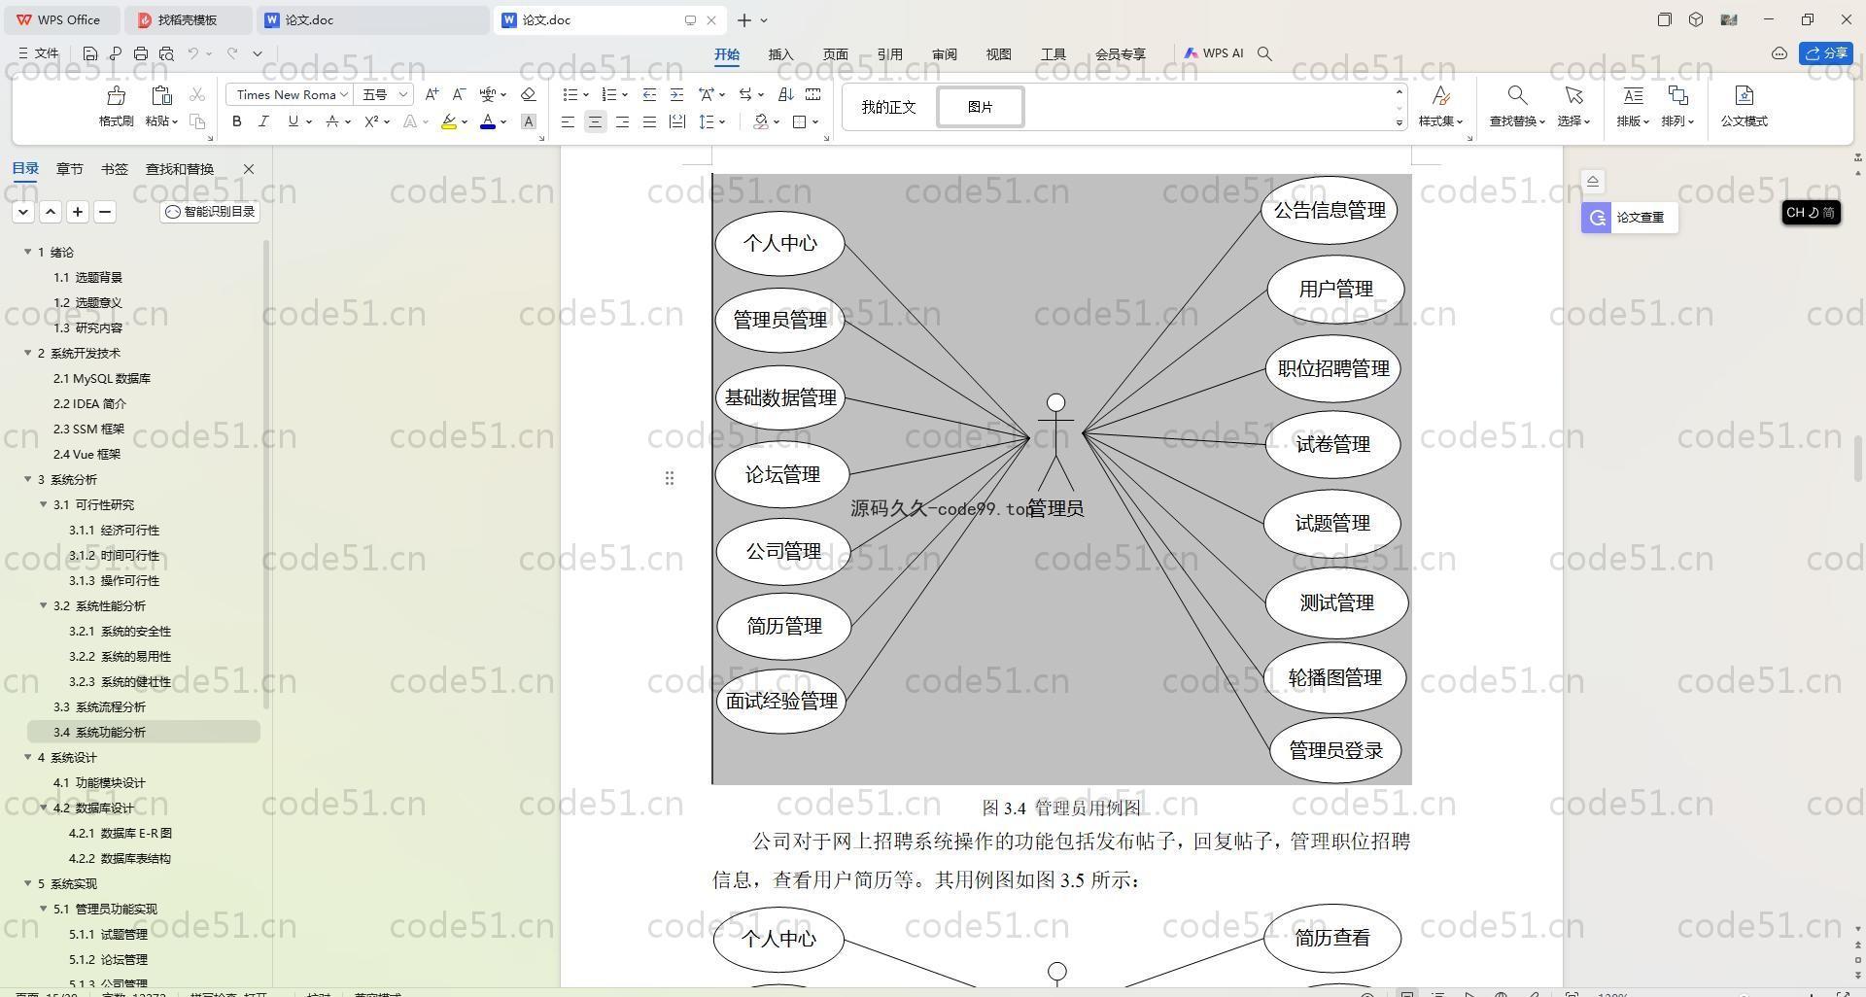Collapse the '5.1 管理员功能实现' outline node
Screen dimensions: 1866x997
[x=44, y=909]
